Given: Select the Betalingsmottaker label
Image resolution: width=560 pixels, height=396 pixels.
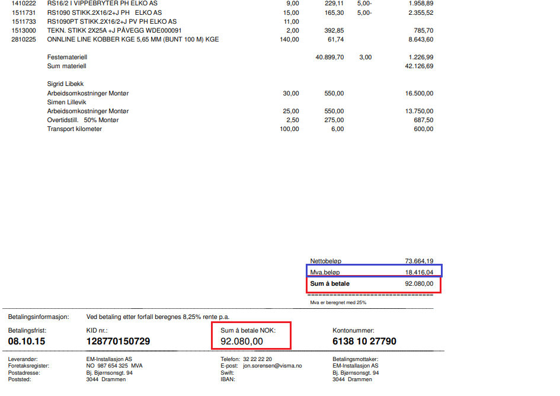Looking at the screenshot, I should pos(356,359).
